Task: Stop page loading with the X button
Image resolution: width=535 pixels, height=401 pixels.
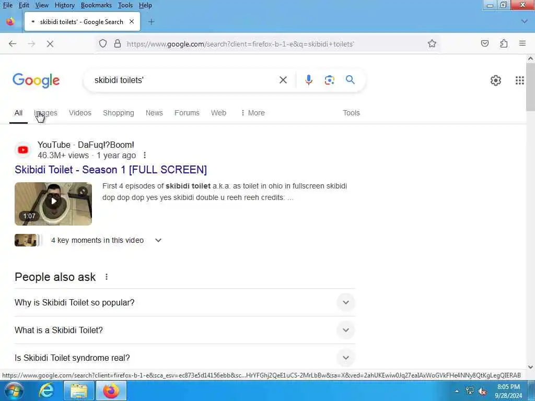Action: [50, 44]
